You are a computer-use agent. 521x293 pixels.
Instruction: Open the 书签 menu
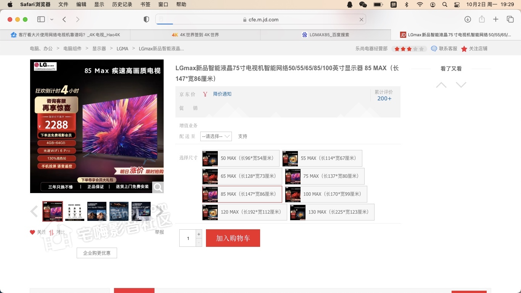coord(145,5)
